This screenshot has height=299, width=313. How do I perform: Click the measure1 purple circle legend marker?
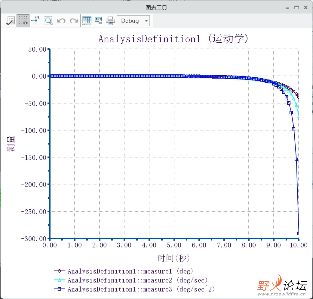point(59,271)
